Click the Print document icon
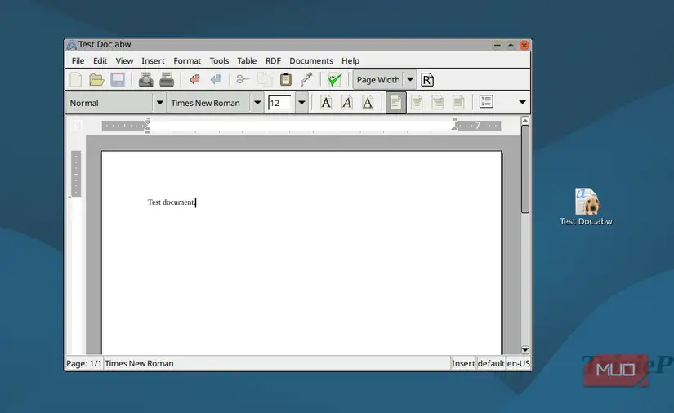674x413 pixels. tap(167, 80)
